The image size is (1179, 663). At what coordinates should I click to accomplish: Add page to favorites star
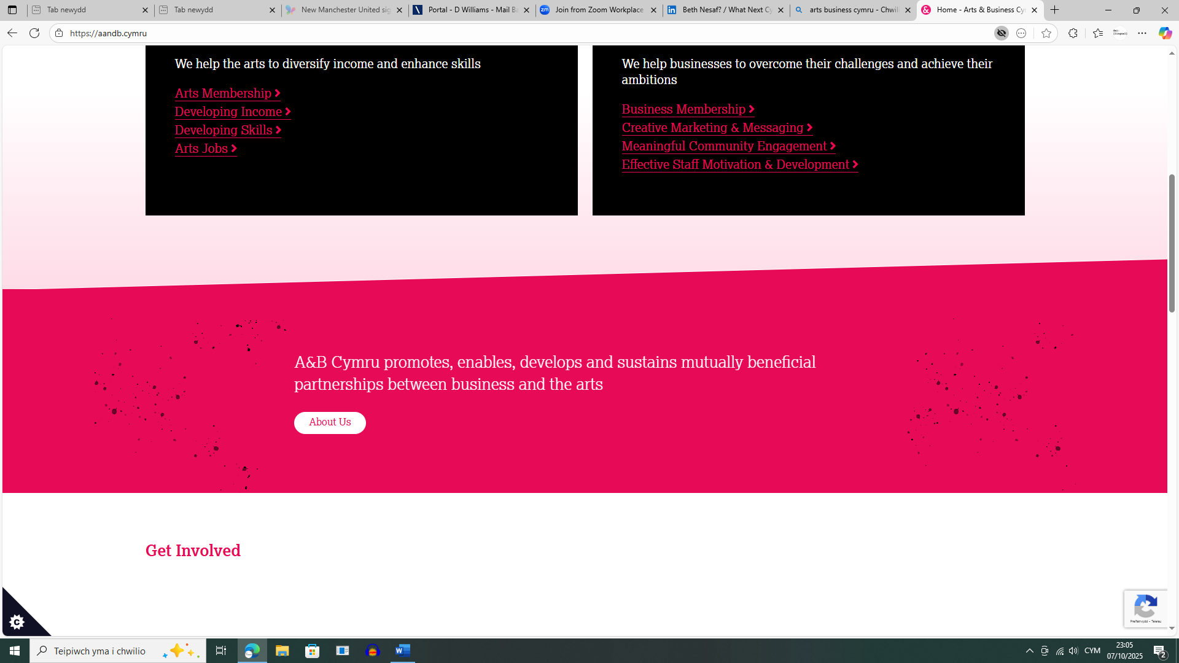[1046, 33]
